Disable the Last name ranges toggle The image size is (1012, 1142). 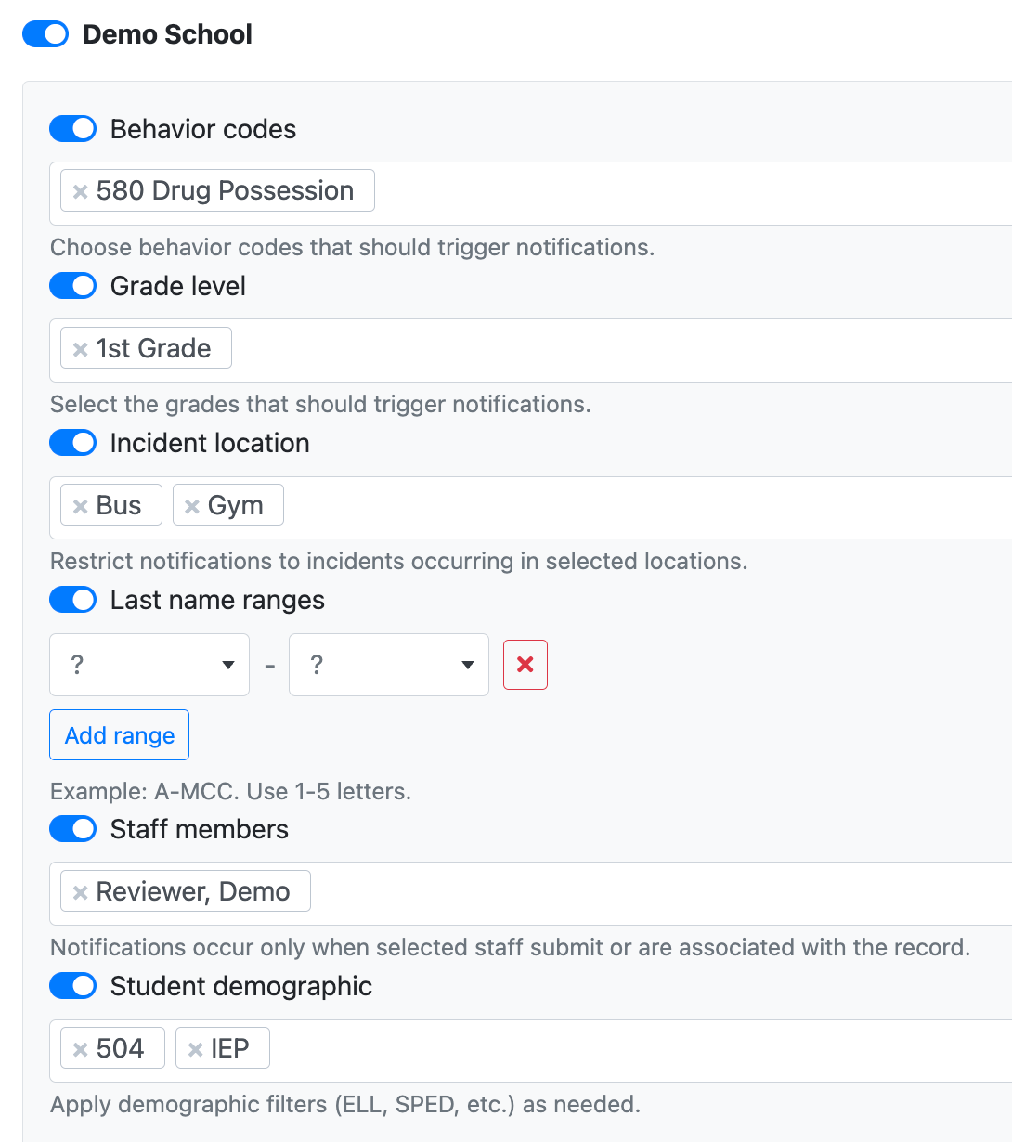coord(72,600)
